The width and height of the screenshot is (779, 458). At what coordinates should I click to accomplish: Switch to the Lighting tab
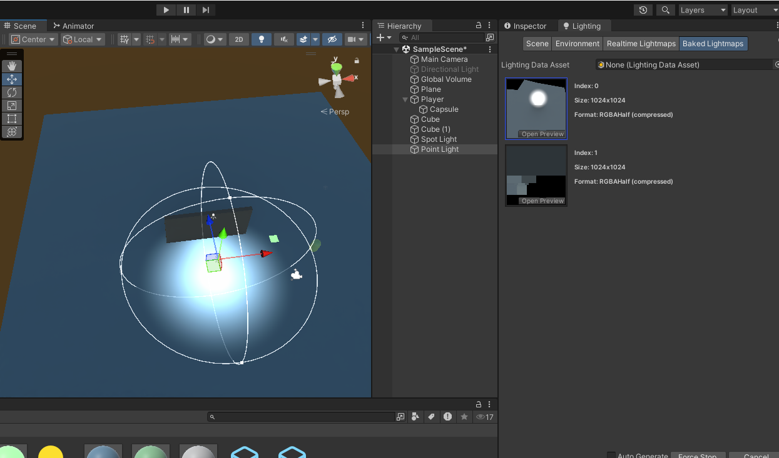click(582, 26)
